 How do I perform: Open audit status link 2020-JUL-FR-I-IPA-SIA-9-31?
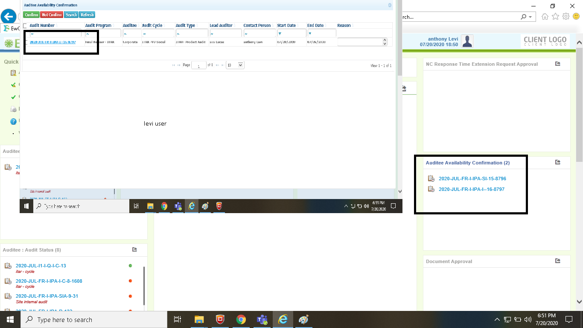click(47, 296)
